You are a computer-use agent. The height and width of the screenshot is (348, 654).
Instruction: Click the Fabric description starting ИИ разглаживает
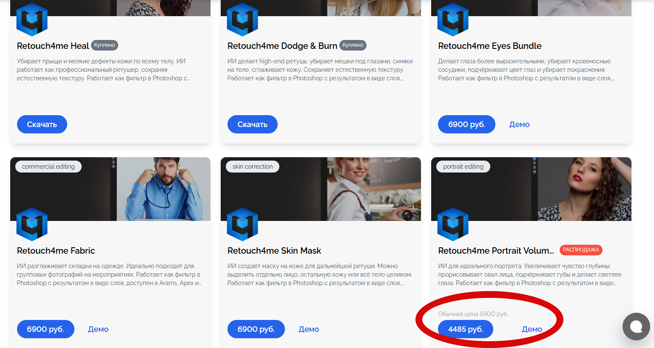[109, 274]
